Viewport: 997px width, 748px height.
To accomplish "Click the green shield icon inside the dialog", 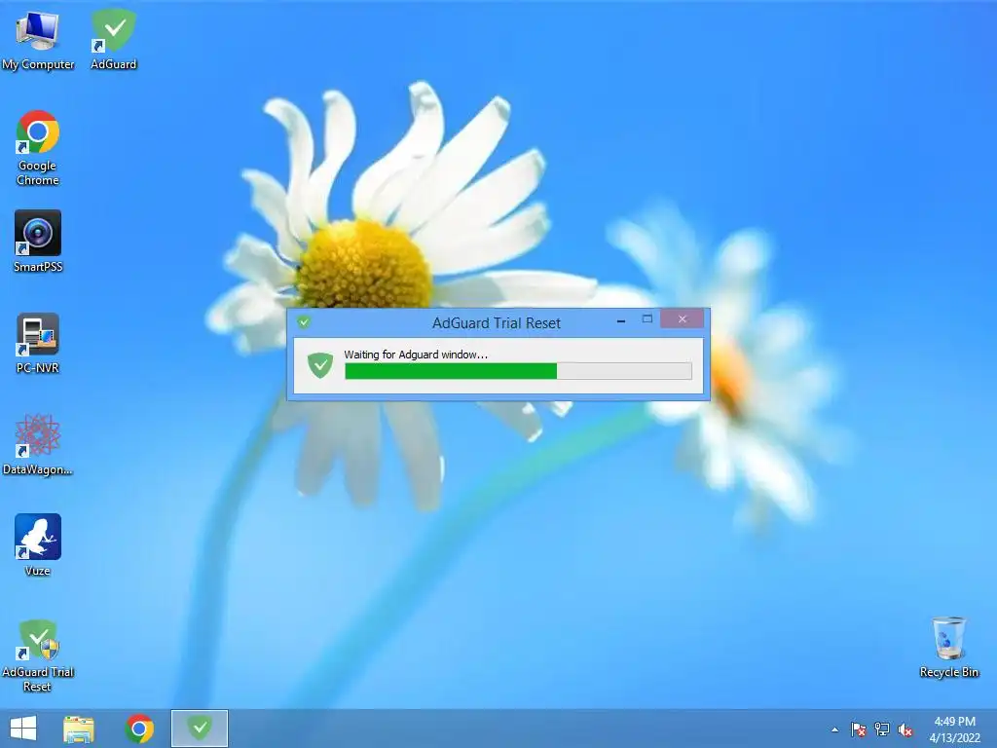I will coord(319,365).
